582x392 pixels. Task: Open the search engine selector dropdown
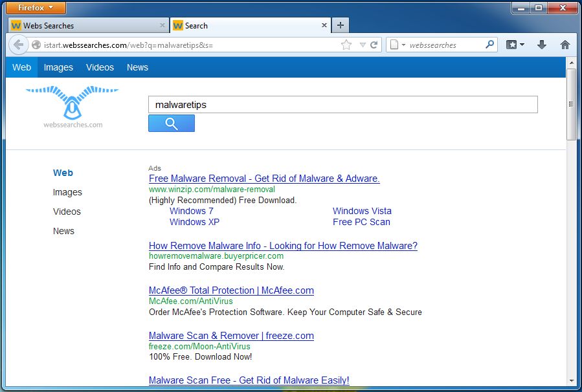click(x=397, y=45)
